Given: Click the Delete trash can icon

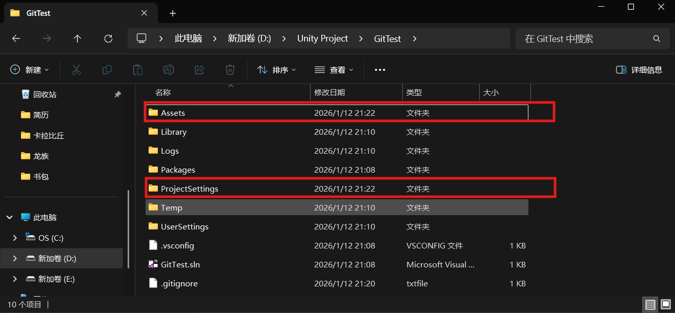Looking at the screenshot, I should point(230,70).
